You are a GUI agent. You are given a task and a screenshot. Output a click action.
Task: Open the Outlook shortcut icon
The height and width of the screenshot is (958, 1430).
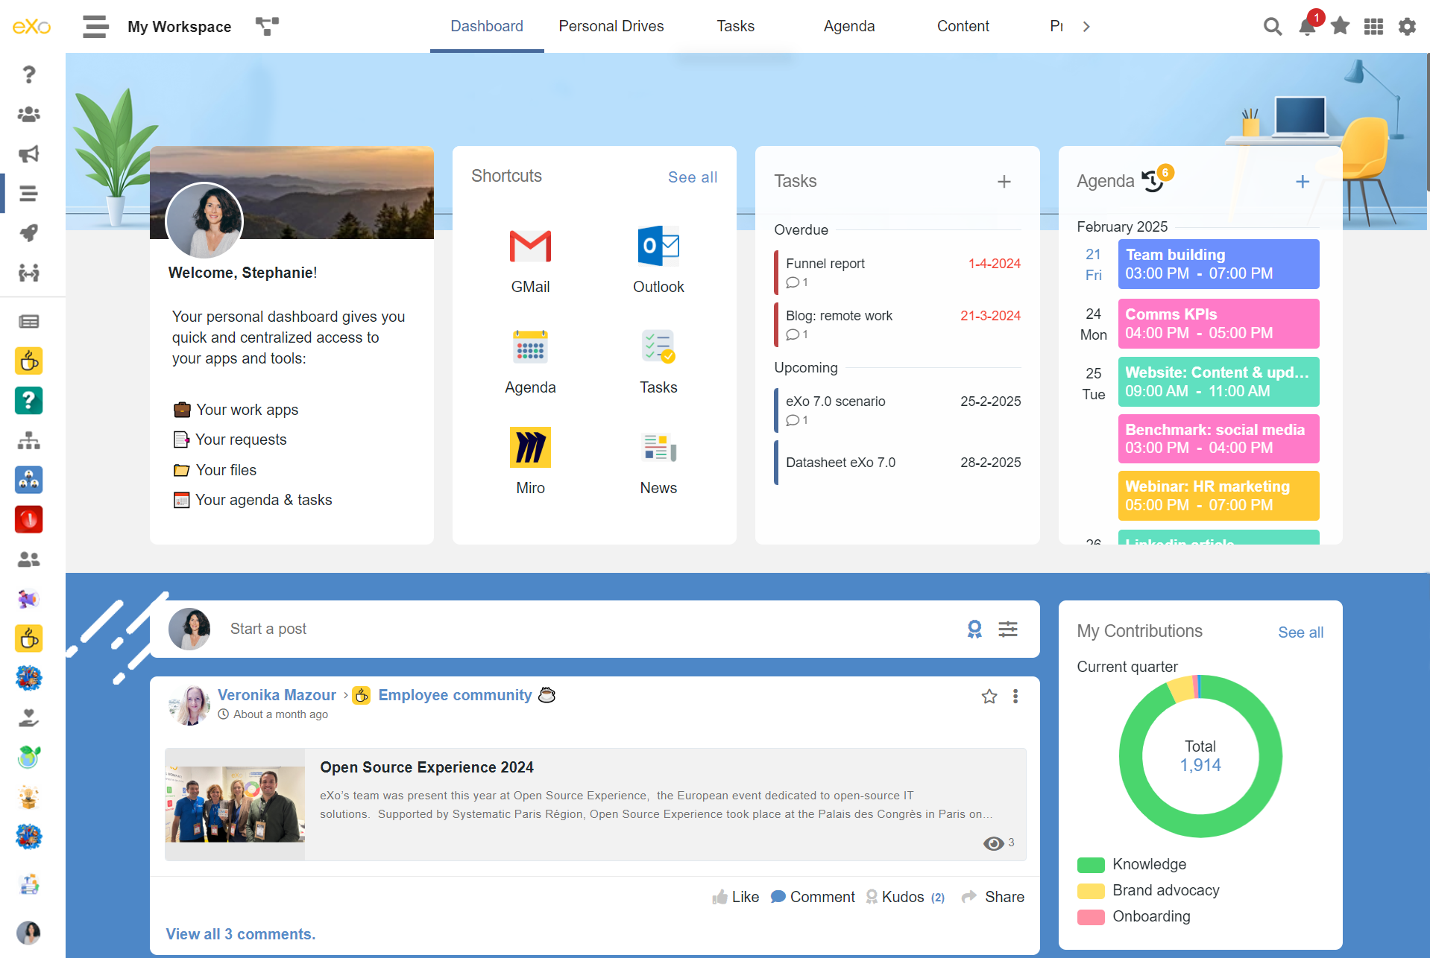tap(658, 247)
